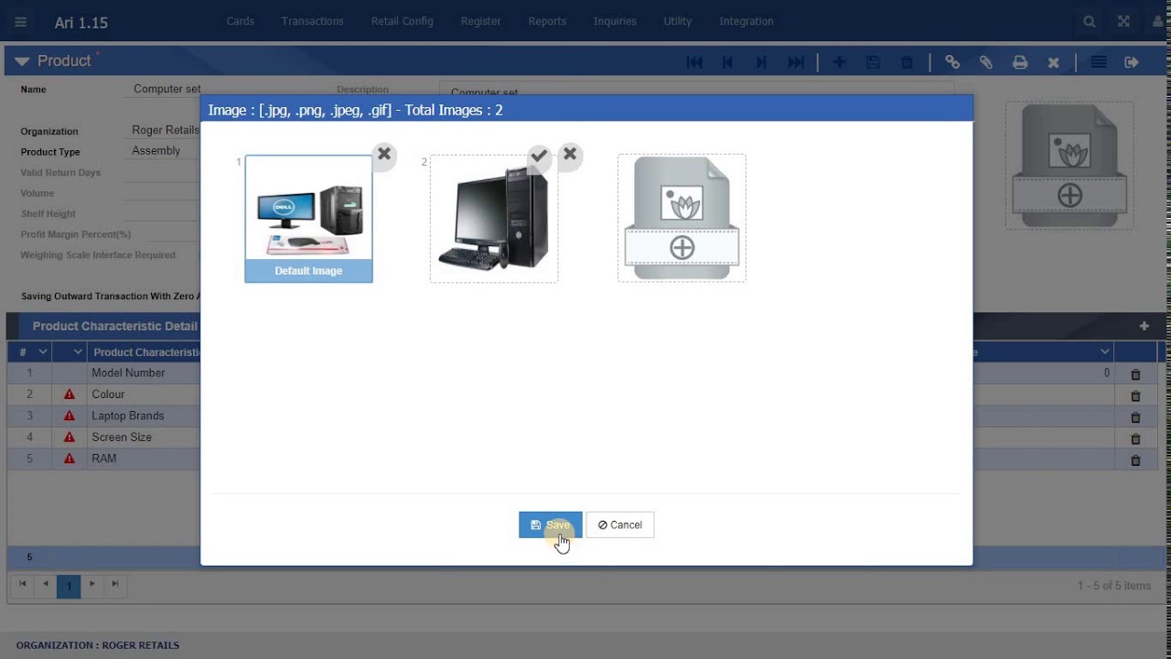Cancel the image dialog
Screen dimensions: 1171x659
pos(619,524)
